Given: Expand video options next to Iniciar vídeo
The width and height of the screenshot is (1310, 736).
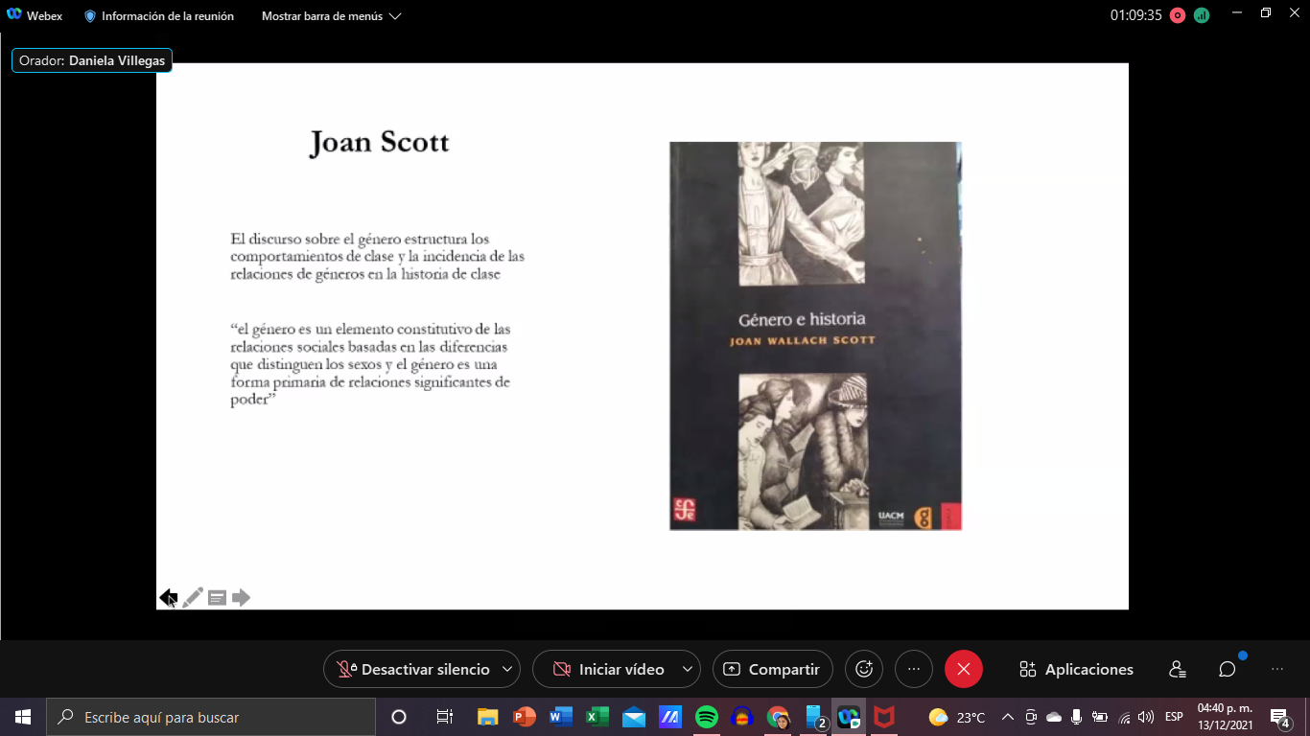Looking at the screenshot, I should (x=688, y=669).
